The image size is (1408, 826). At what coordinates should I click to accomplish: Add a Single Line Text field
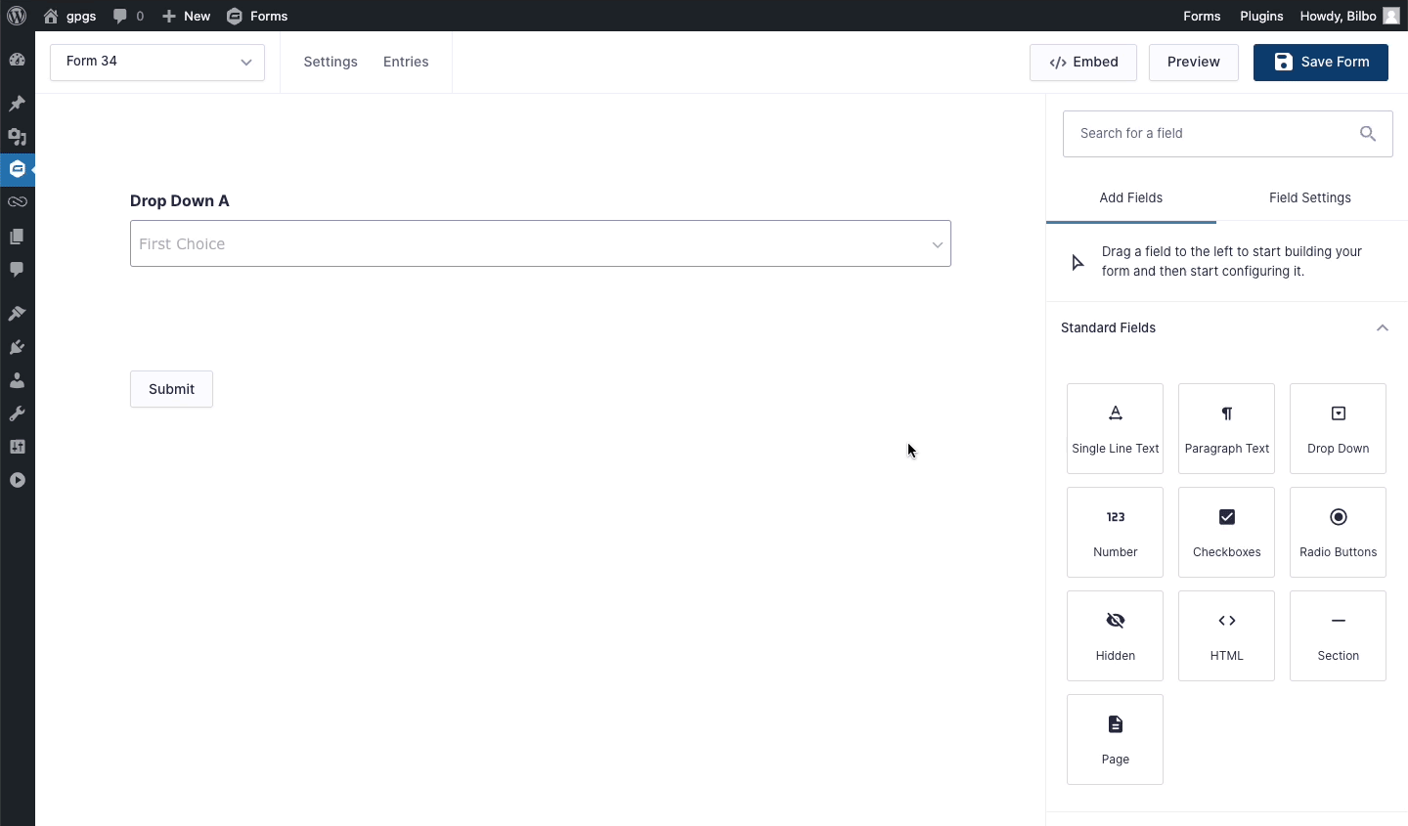click(x=1116, y=429)
